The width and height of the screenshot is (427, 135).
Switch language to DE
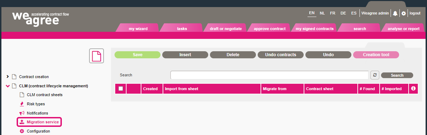tap(343, 13)
